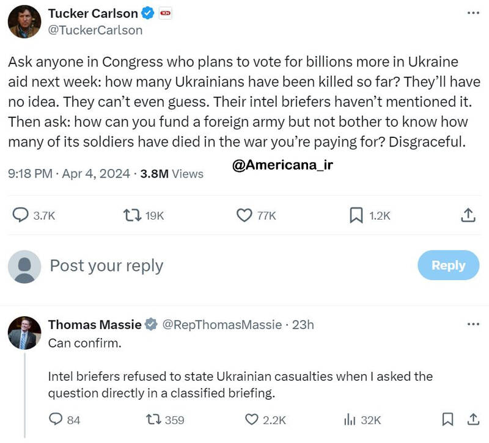489x443 pixels.
Task: Bookmark Thomas Massie's reply
Action: [x=447, y=419]
